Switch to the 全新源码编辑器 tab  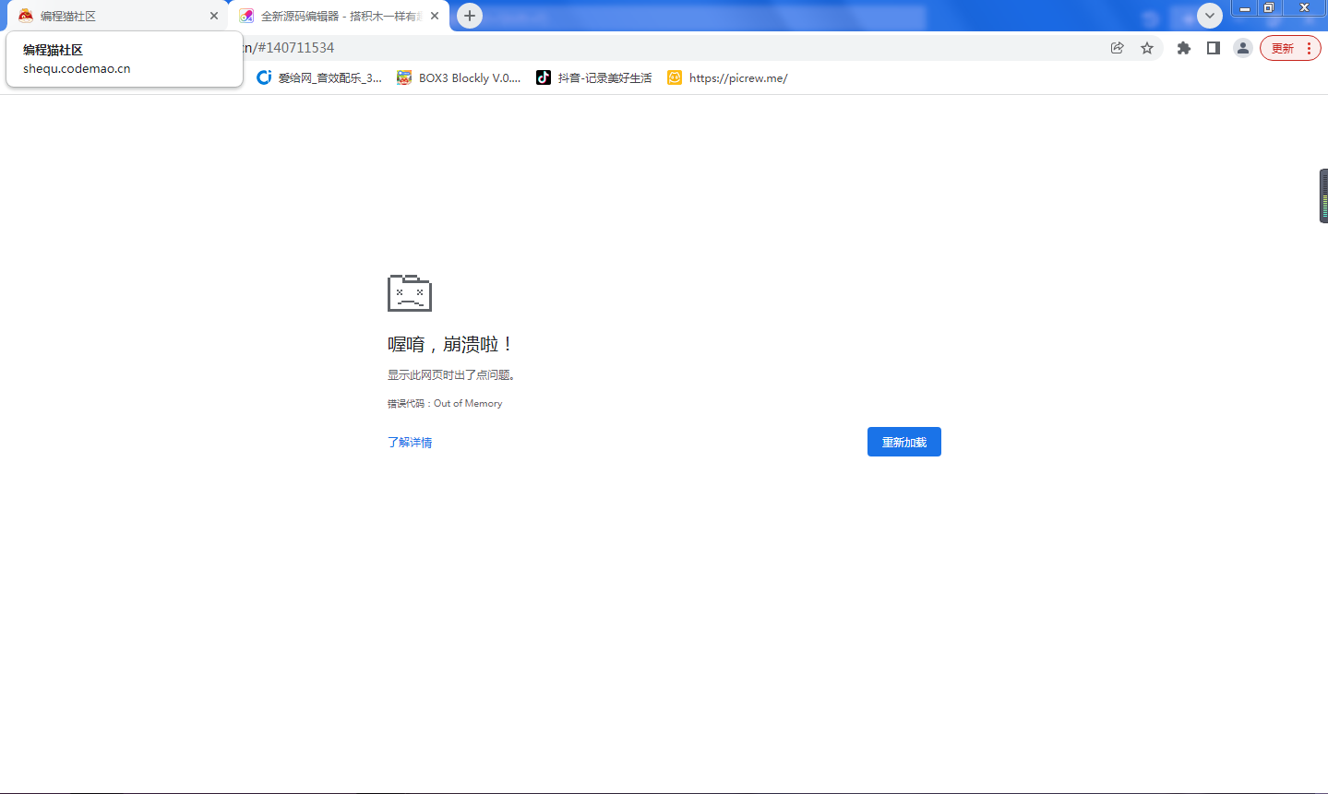[x=339, y=16]
